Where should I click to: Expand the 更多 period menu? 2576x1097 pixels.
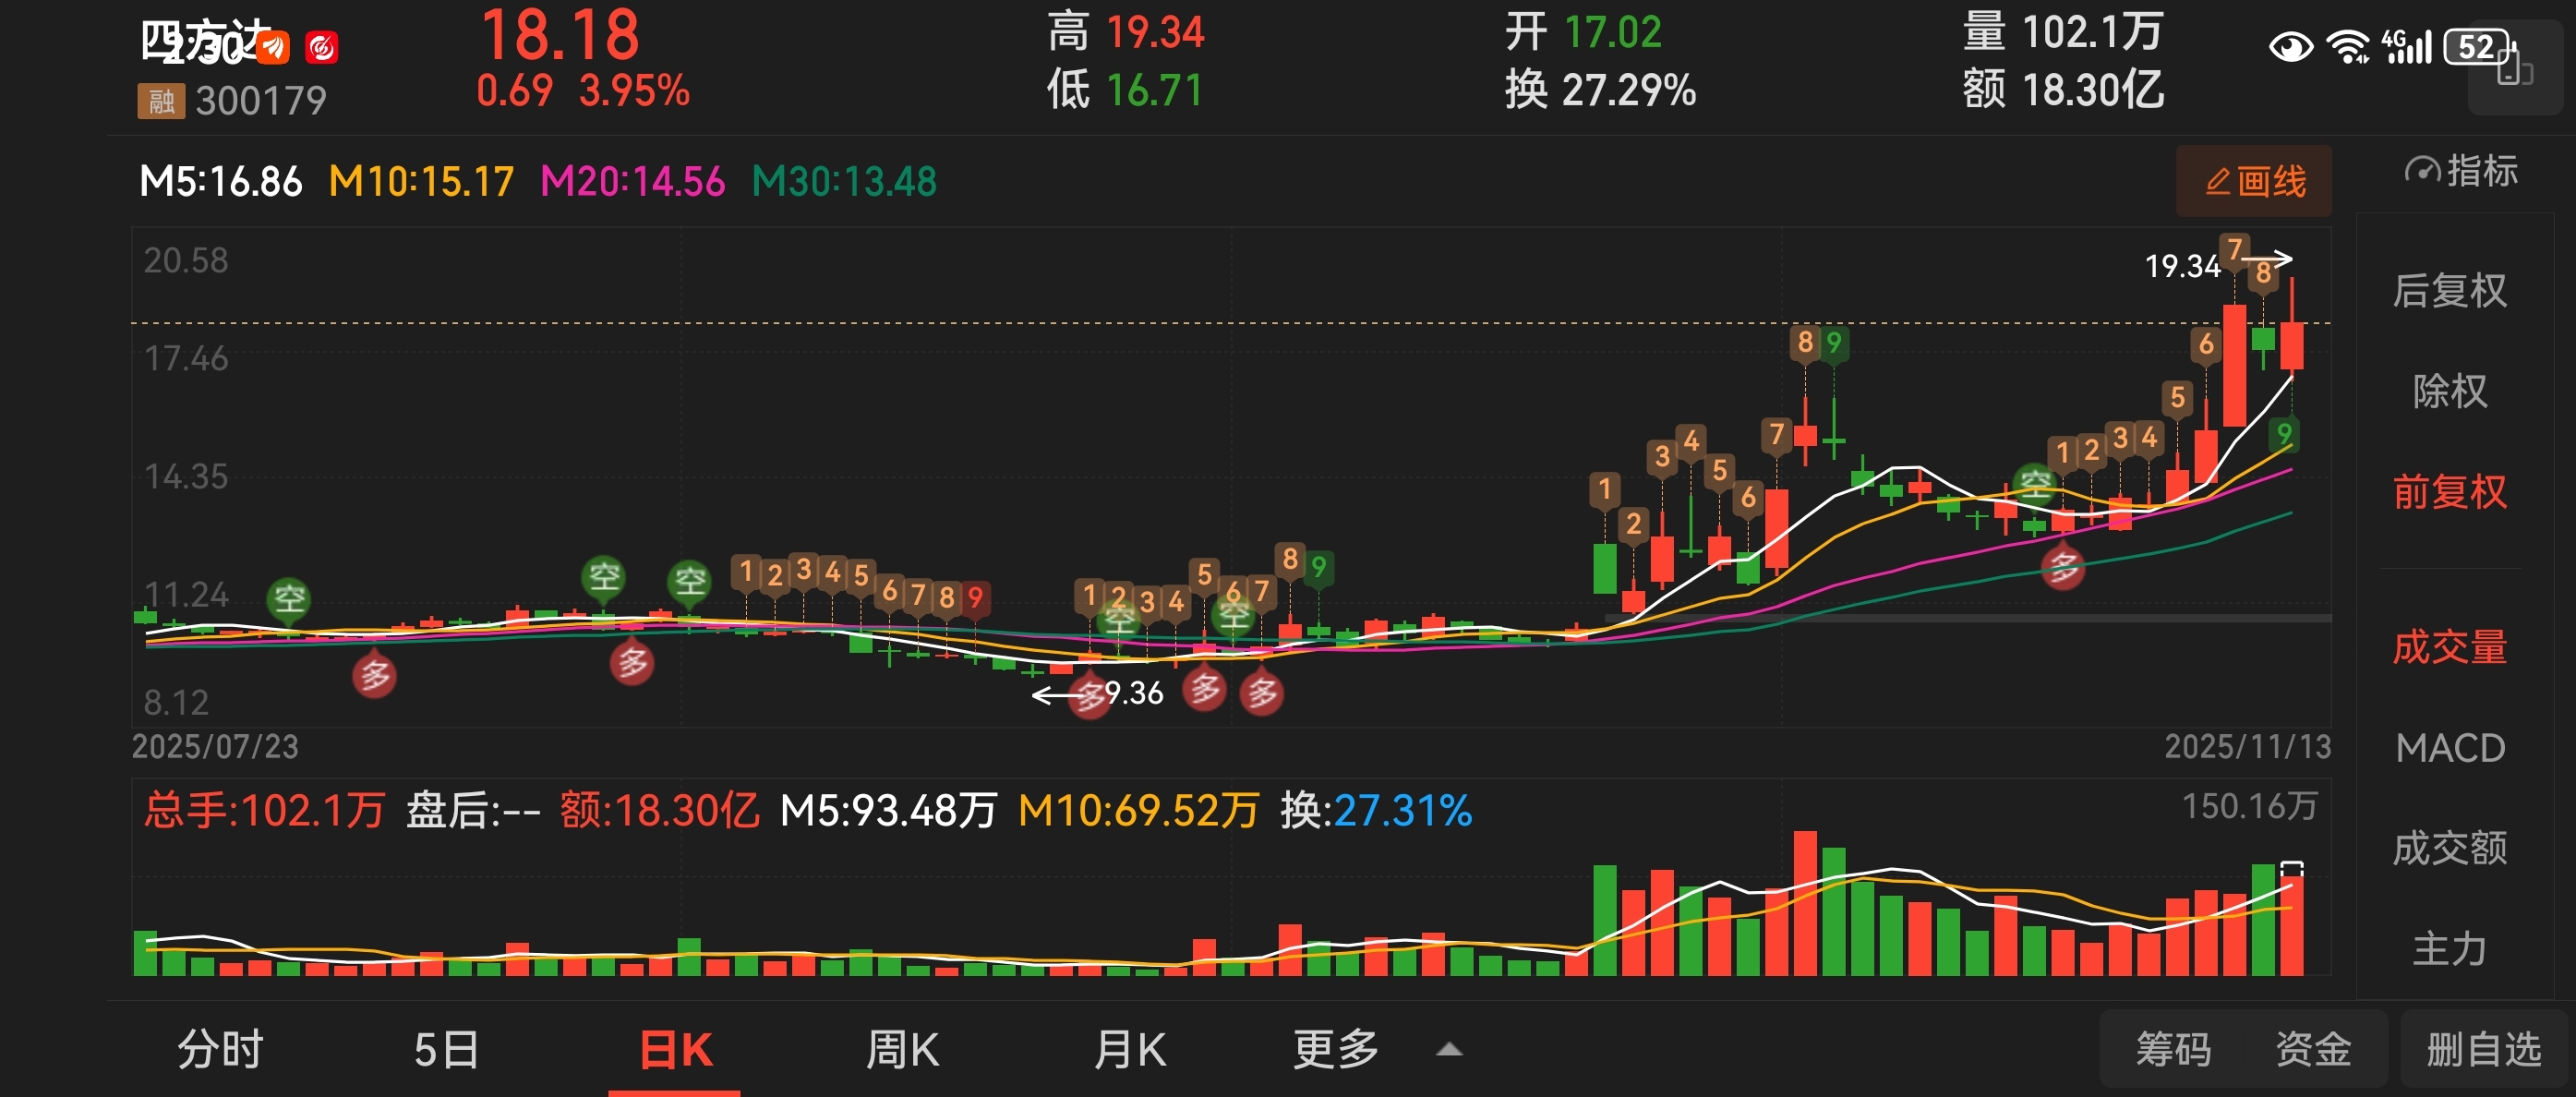(1336, 1049)
